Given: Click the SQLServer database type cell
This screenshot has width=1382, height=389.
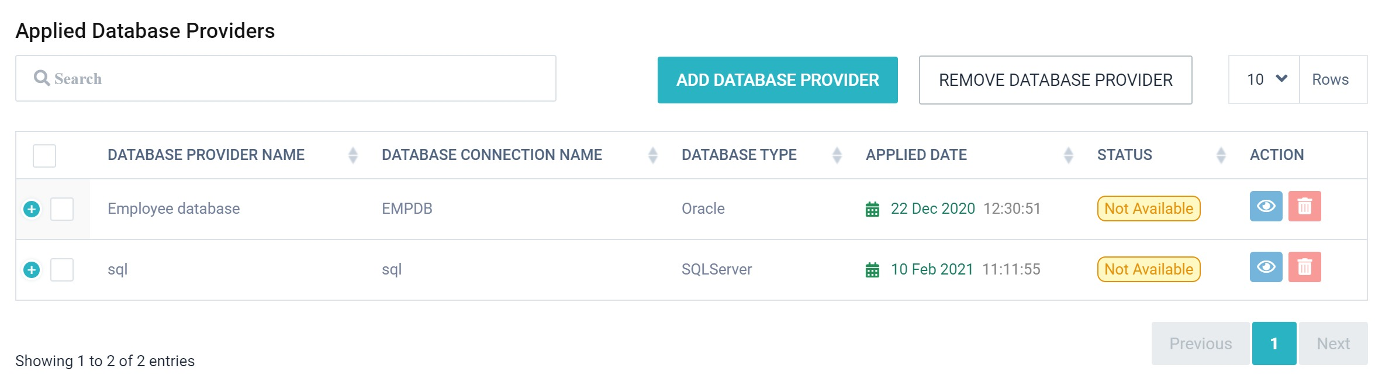Looking at the screenshot, I should tap(717, 269).
